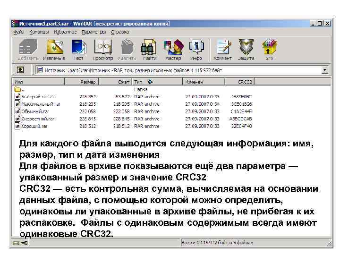Open the Просмотр (View) tool
The width and height of the screenshot is (340, 255).
pos(103,50)
